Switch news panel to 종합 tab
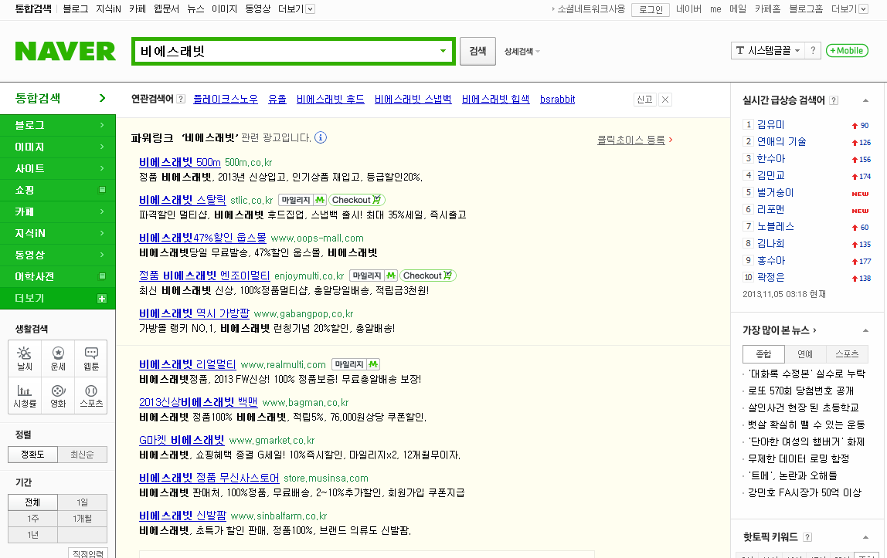887x558 pixels. (x=763, y=354)
